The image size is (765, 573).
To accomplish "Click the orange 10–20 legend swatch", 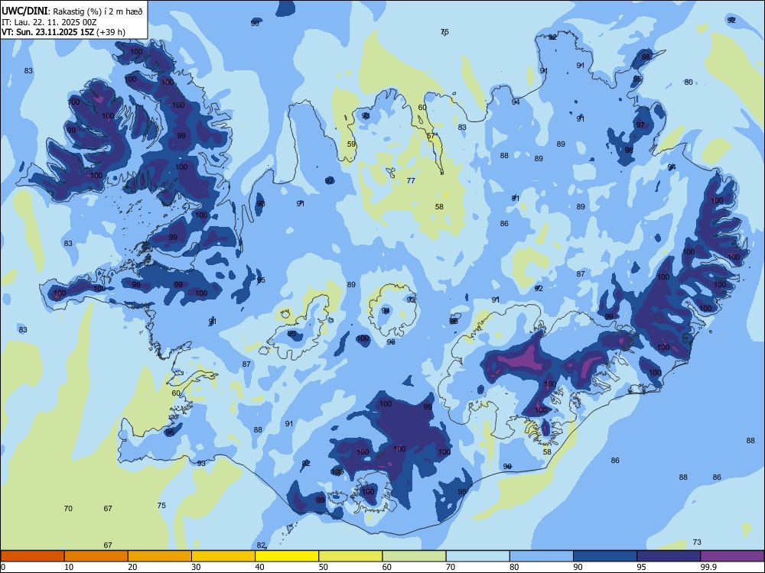I will coord(96,556).
